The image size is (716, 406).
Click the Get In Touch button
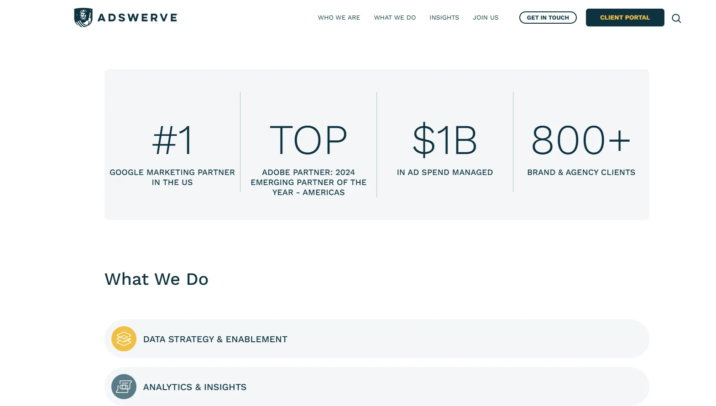coord(548,17)
